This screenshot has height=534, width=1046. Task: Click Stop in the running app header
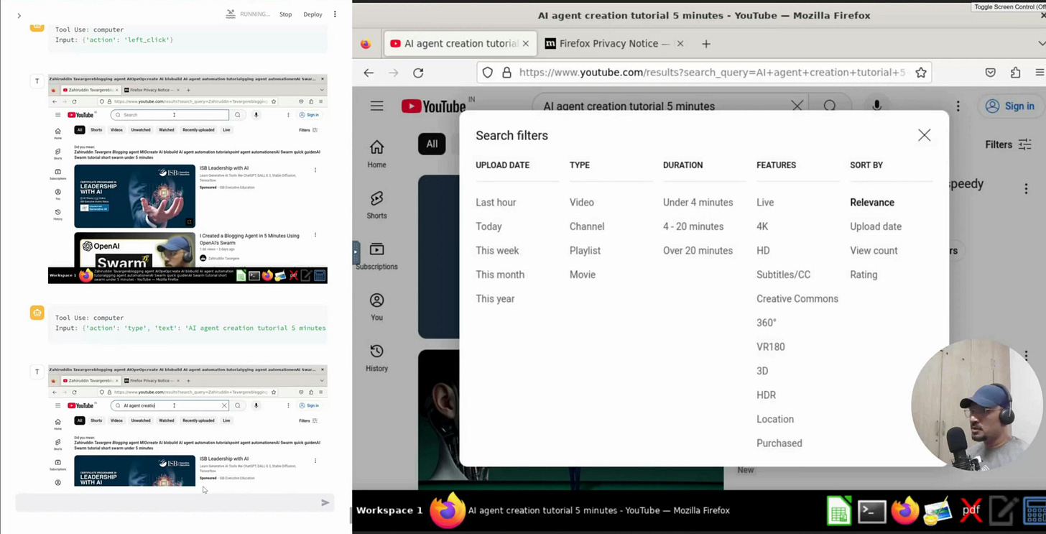pyautogui.click(x=285, y=14)
